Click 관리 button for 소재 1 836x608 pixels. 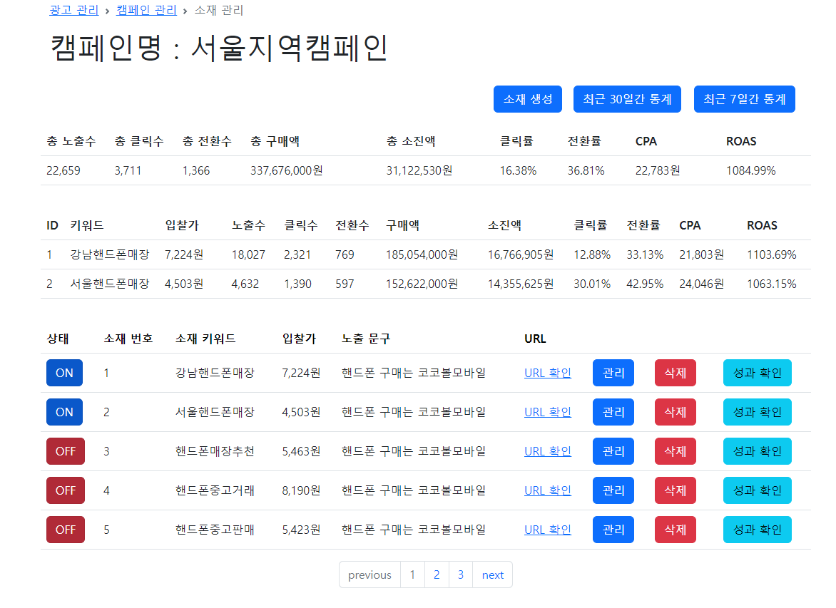tap(613, 373)
